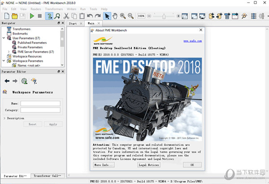Open the Writers menu
The height and width of the screenshot is (184, 269).
pyautogui.click(x=71, y=9)
